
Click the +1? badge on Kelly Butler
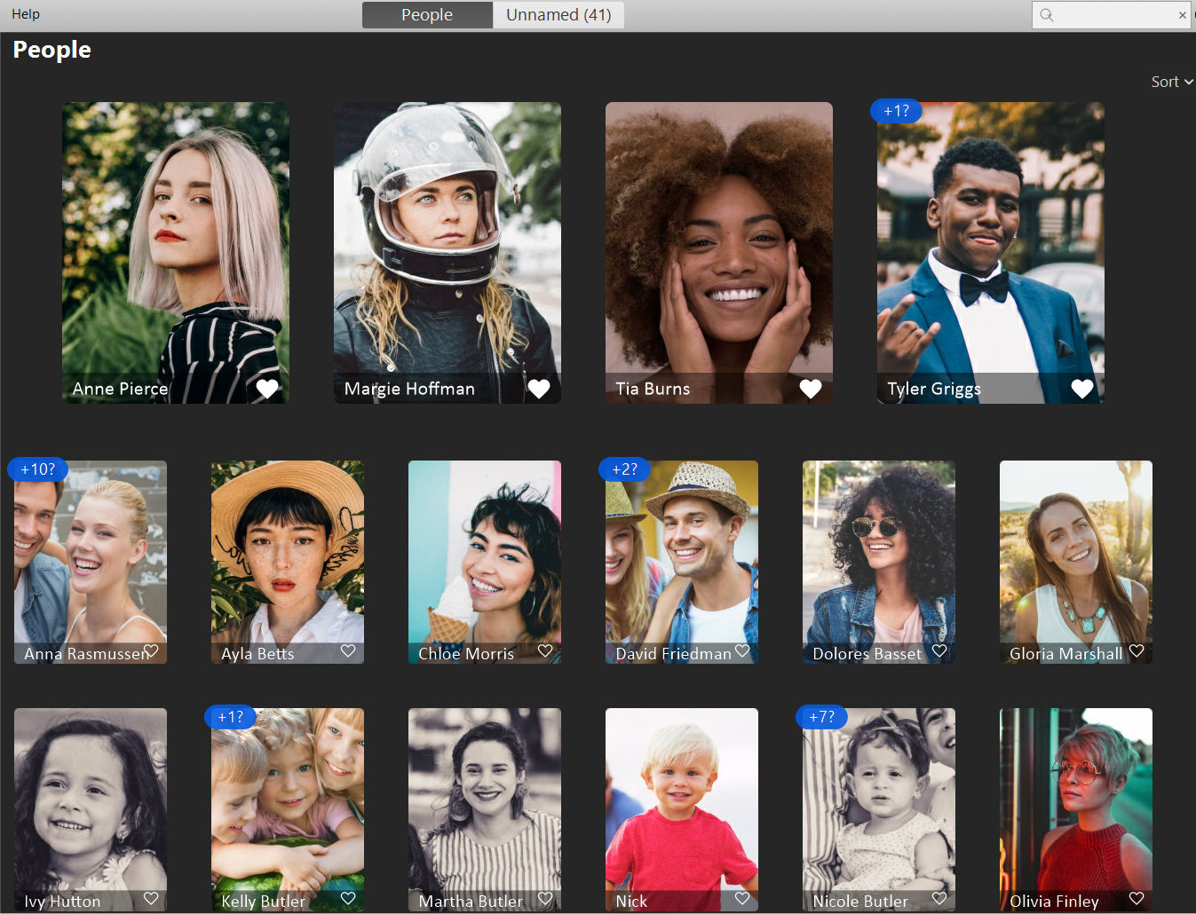(x=231, y=717)
